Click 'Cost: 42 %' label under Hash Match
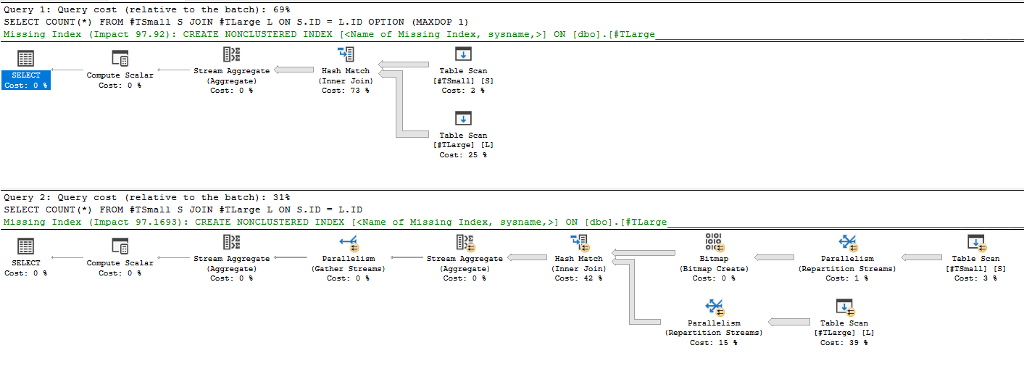The width and height of the screenshot is (1024, 369). tap(578, 278)
